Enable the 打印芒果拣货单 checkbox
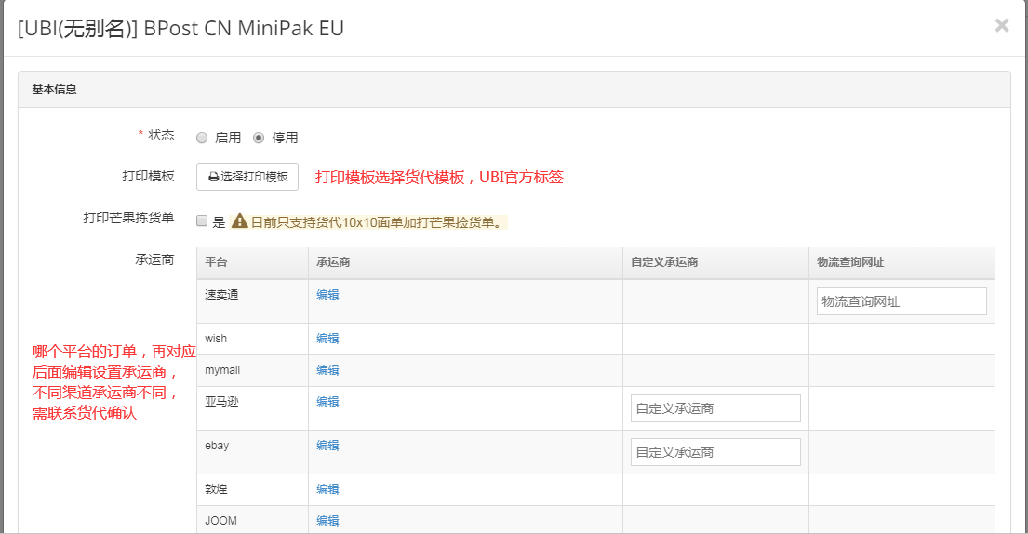This screenshot has height=534, width=1028. tap(202, 221)
